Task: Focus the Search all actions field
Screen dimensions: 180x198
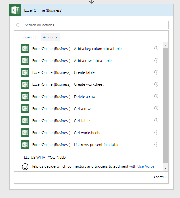Action: tap(92, 25)
